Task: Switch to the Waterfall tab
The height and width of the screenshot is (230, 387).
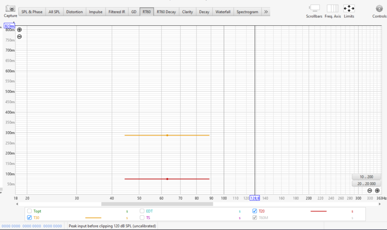Action: tap(223, 12)
